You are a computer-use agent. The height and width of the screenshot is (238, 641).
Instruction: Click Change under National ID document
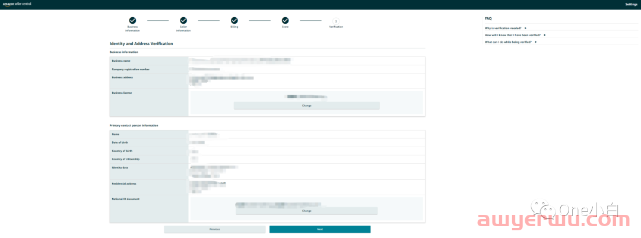pyautogui.click(x=306, y=211)
